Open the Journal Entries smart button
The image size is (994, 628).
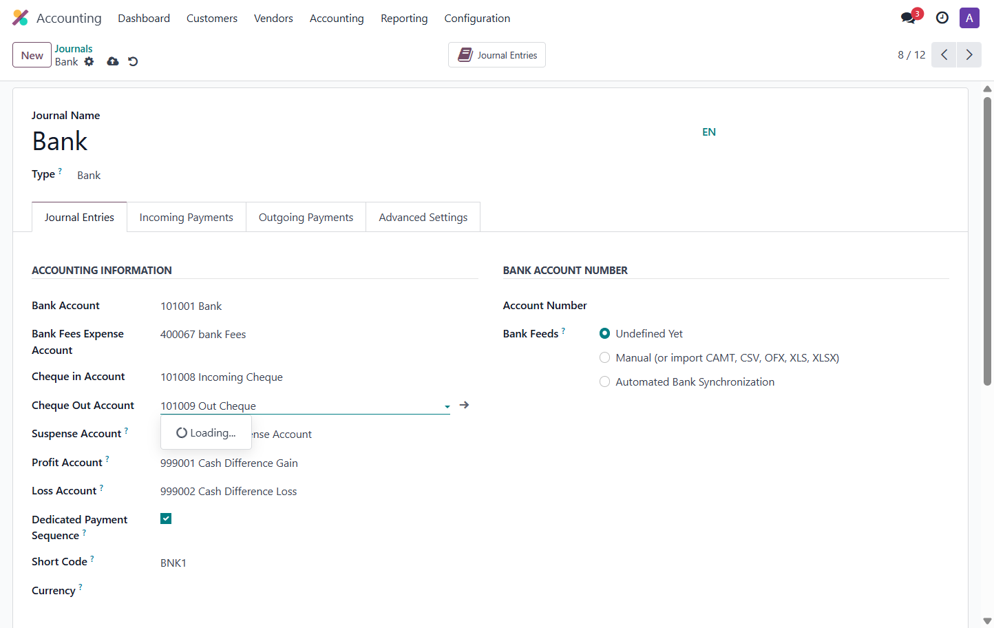(x=497, y=55)
